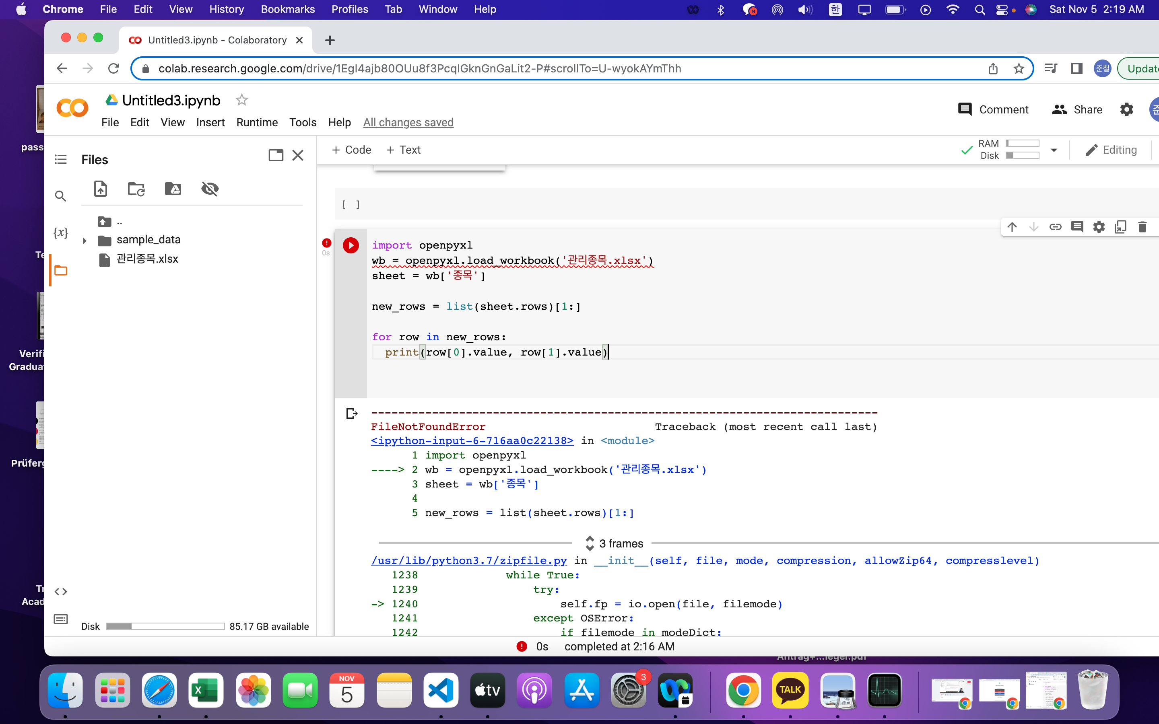Close the Files side panel
The image size is (1159, 724).
(298, 155)
